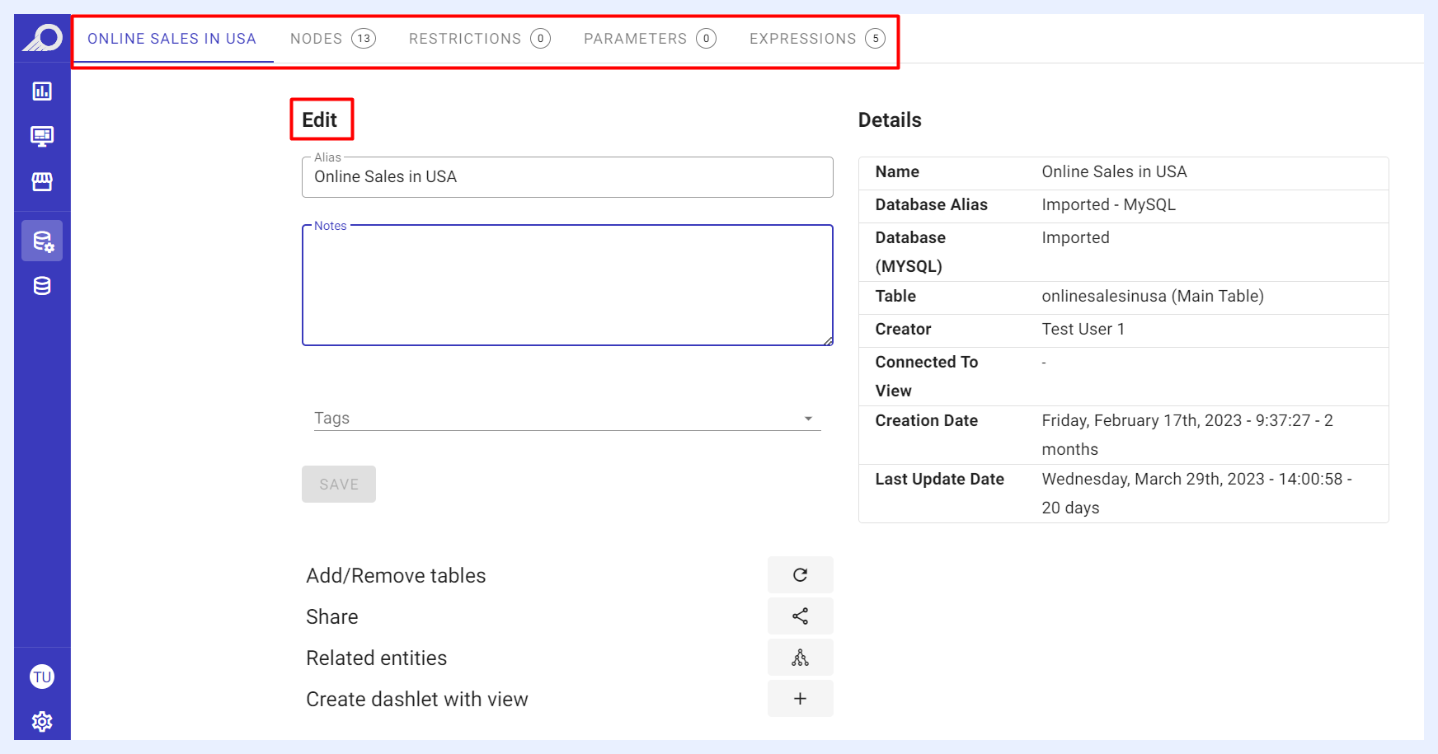
Task: Open the Nodes tab
Action: [332, 39]
